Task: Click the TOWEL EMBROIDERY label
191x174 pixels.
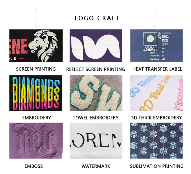Action: [95, 118]
